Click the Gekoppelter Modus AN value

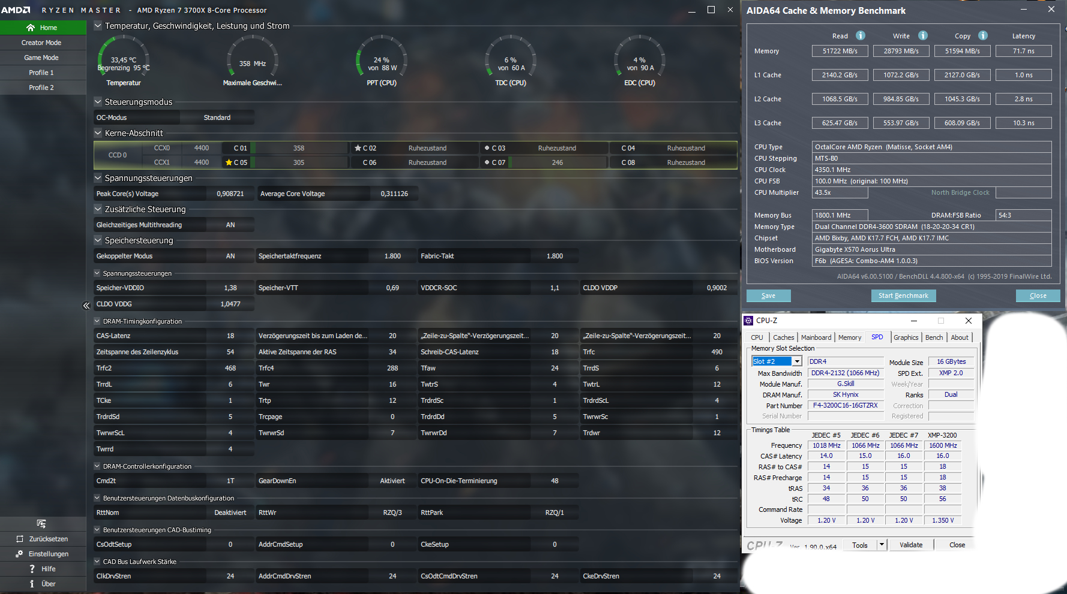(x=230, y=256)
